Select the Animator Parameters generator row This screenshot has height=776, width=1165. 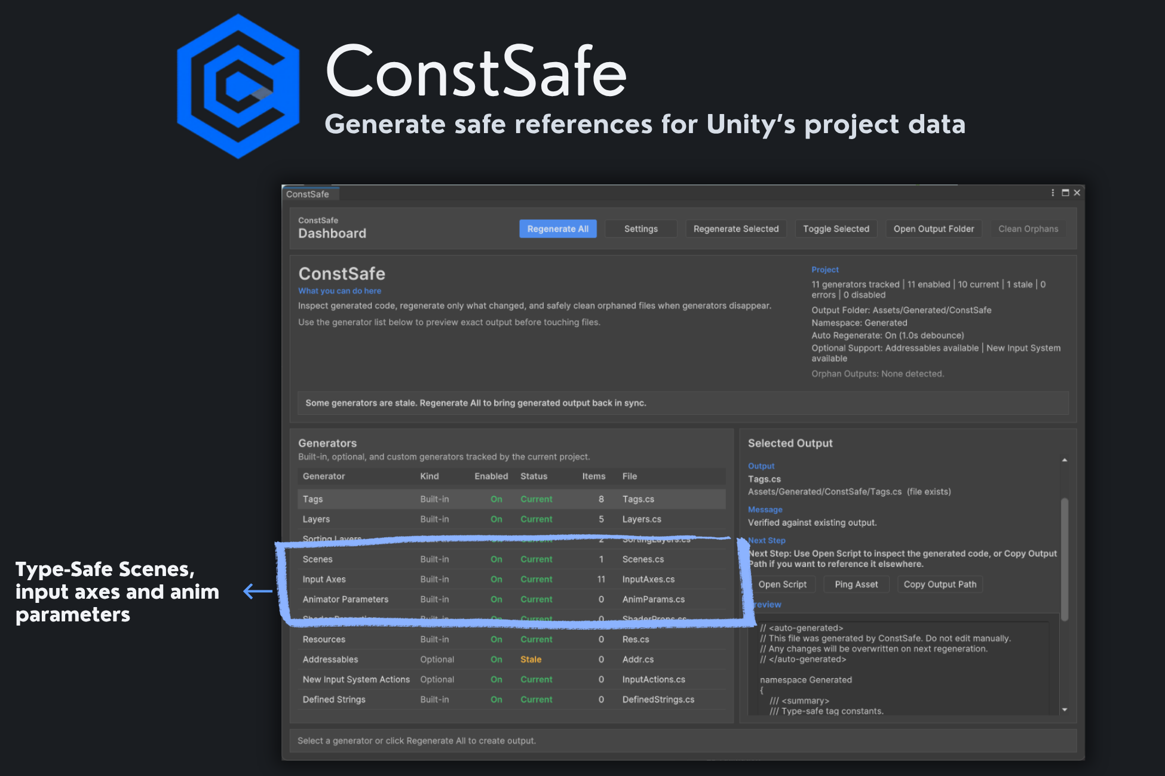(x=511, y=599)
